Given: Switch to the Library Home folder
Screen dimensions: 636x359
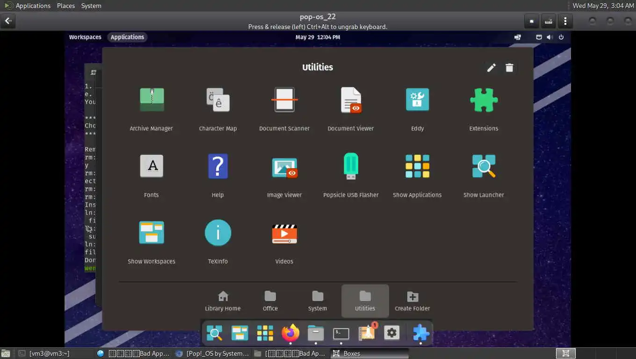Looking at the screenshot, I should coord(223,301).
